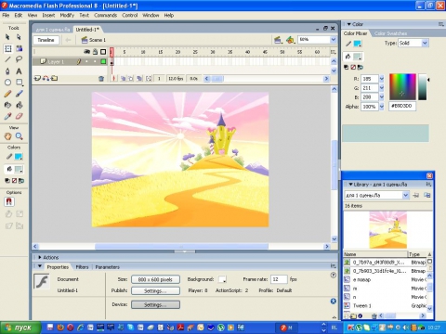Open the Library document selector dropdown
The width and height of the screenshot is (446, 334).
click(405, 195)
